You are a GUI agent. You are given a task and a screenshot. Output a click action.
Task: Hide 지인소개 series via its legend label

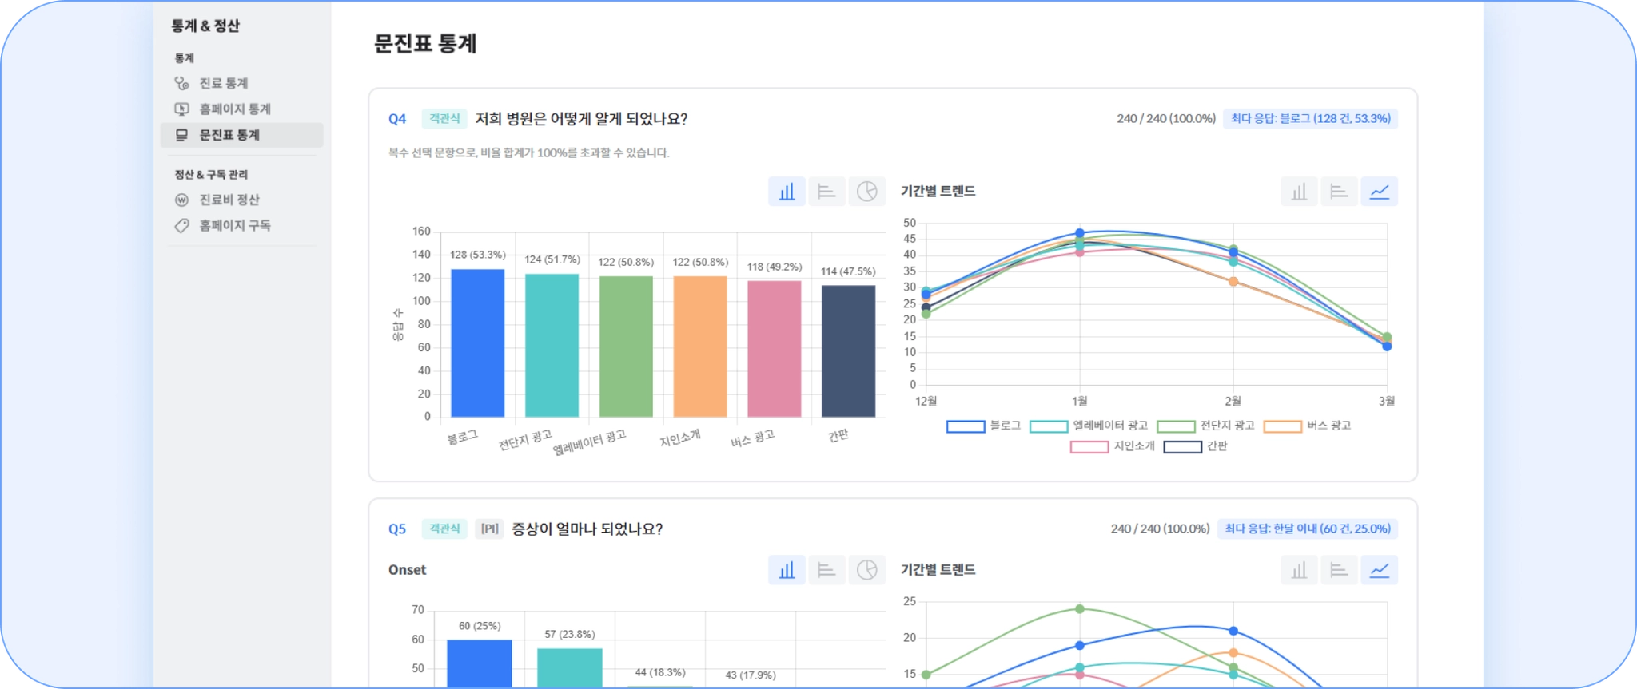[x=1134, y=446]
